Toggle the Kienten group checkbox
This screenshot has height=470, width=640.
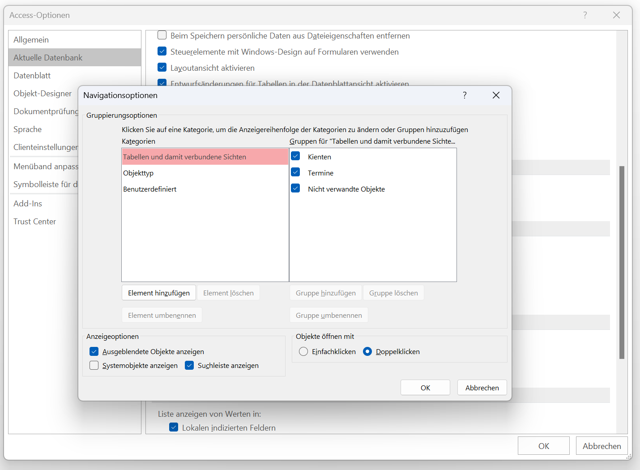pos(295,156)
